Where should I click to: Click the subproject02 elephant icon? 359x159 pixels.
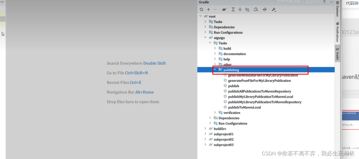(211, 139)
